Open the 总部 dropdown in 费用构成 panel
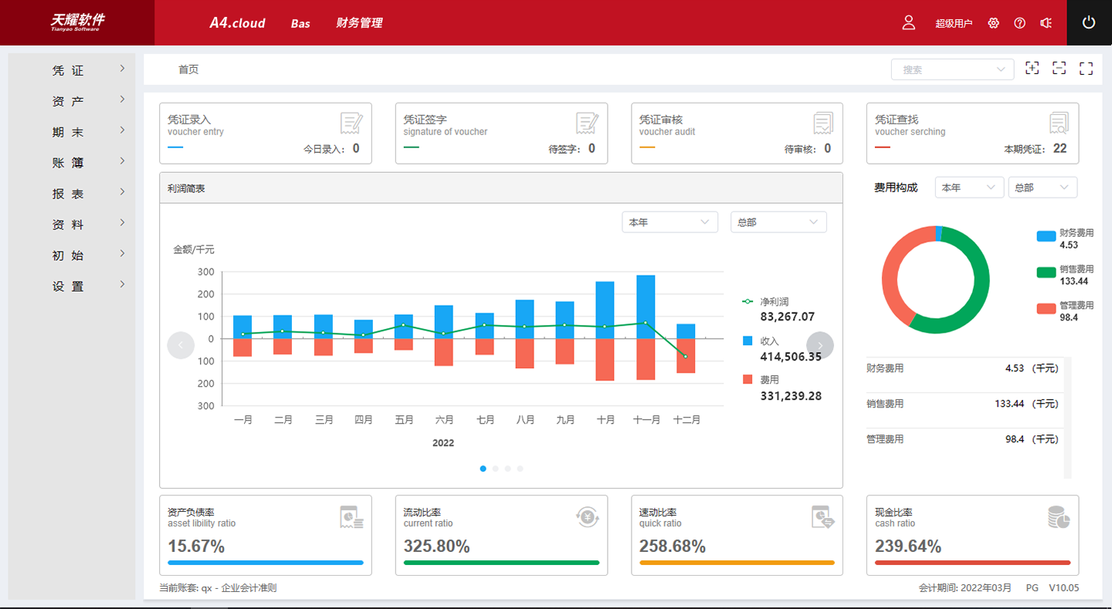The width and height of the screenshot is (1112, 609). [1042, 188]
